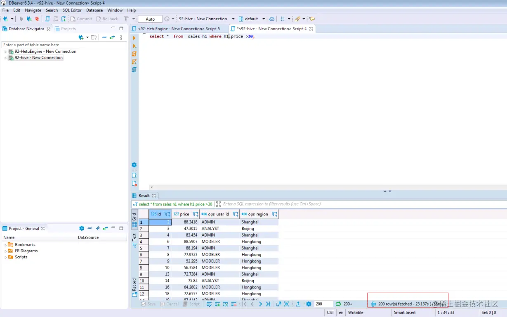Click the export result set icon
The image size is (507, 317).
[298, 304]
